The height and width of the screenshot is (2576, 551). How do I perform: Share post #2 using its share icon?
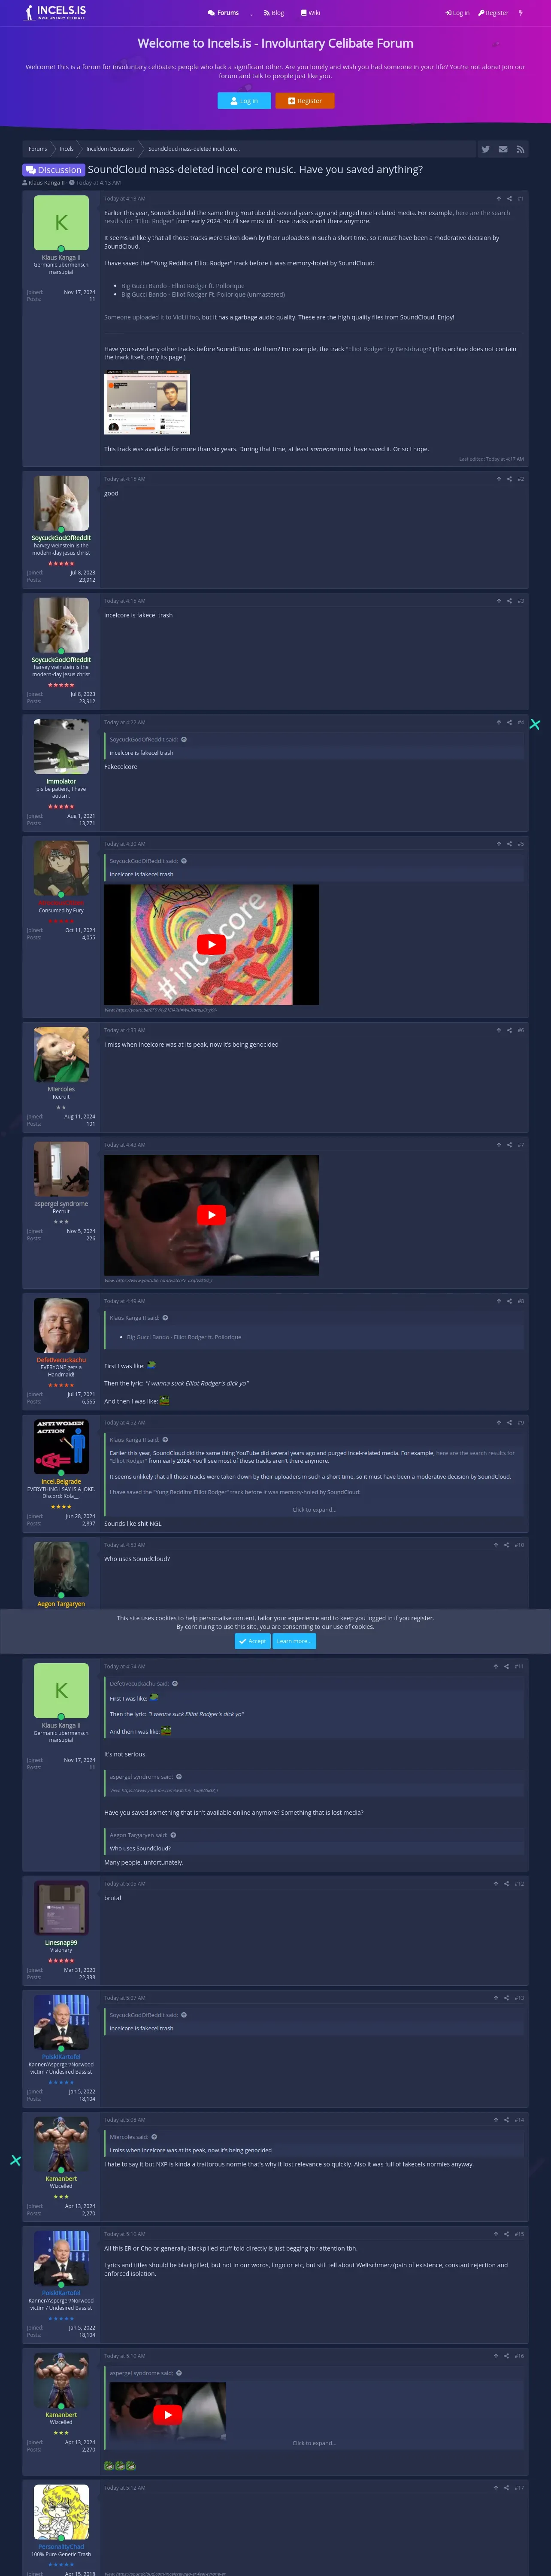[x=509, y=479]
